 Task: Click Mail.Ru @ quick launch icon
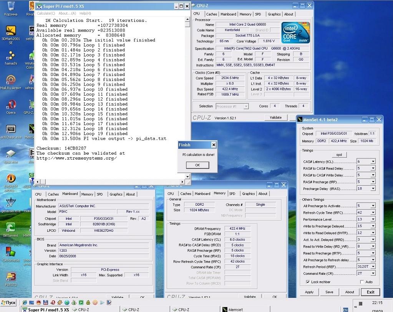pyautogui.click(x=95, y=303)
